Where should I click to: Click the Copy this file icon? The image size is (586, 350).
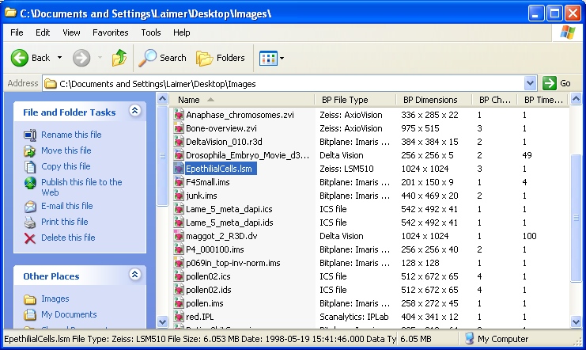point(30,166)
